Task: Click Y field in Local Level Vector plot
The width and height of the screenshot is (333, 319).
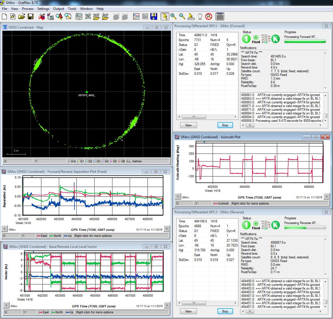Action: 30,312
